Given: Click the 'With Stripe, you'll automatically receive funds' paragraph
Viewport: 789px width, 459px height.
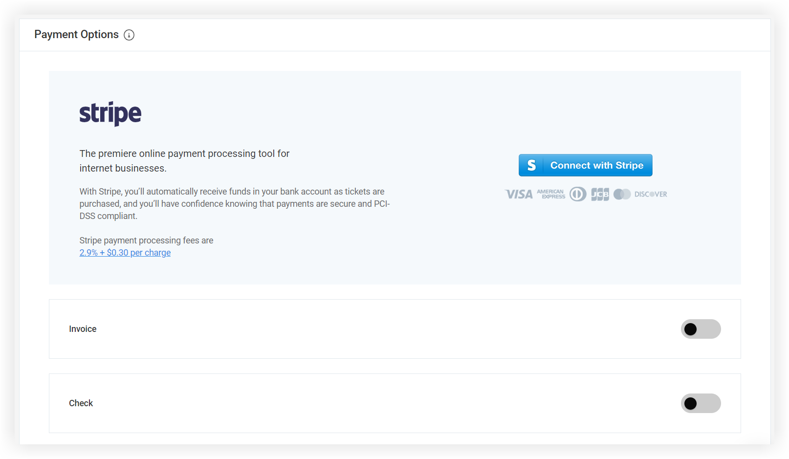Looking at the screenshot, I should (235, 204).
